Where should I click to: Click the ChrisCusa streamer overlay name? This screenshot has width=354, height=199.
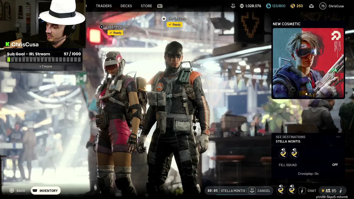click(x=25, y=44)
